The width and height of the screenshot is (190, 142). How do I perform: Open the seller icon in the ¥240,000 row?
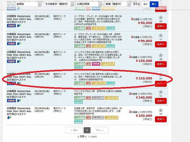(x=19, y=100)
